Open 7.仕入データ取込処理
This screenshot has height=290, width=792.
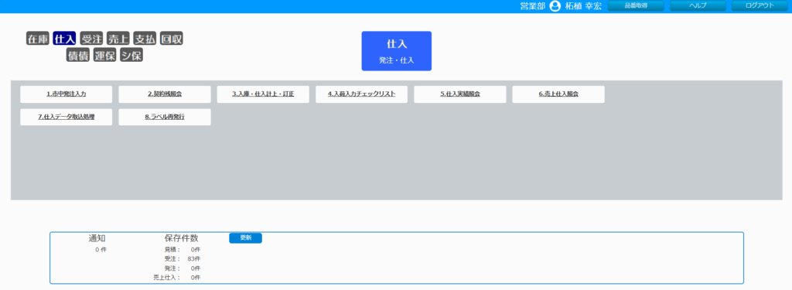tap(67, 118)
